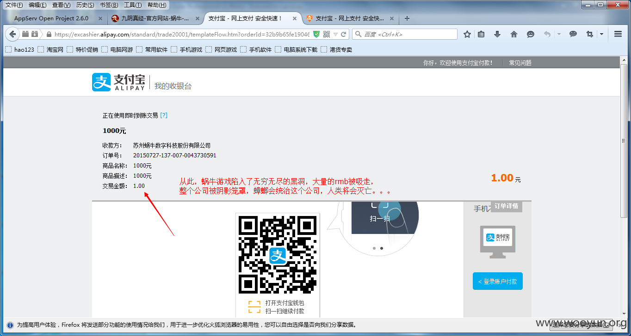
Task: Click the address bar URL field
Action: (181, 34)
